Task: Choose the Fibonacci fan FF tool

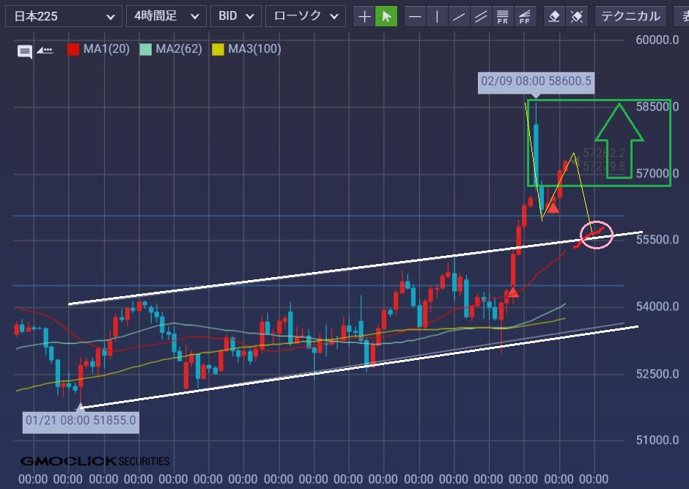Action: 524,16
